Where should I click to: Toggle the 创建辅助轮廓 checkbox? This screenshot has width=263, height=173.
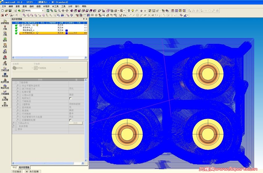tap(70, 120)
